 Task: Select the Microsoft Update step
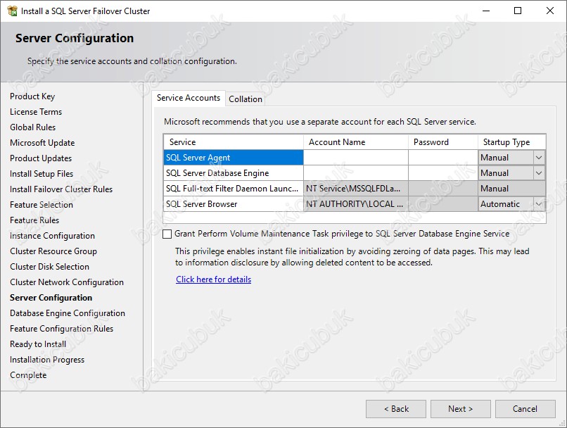click(x=42, y=143)
